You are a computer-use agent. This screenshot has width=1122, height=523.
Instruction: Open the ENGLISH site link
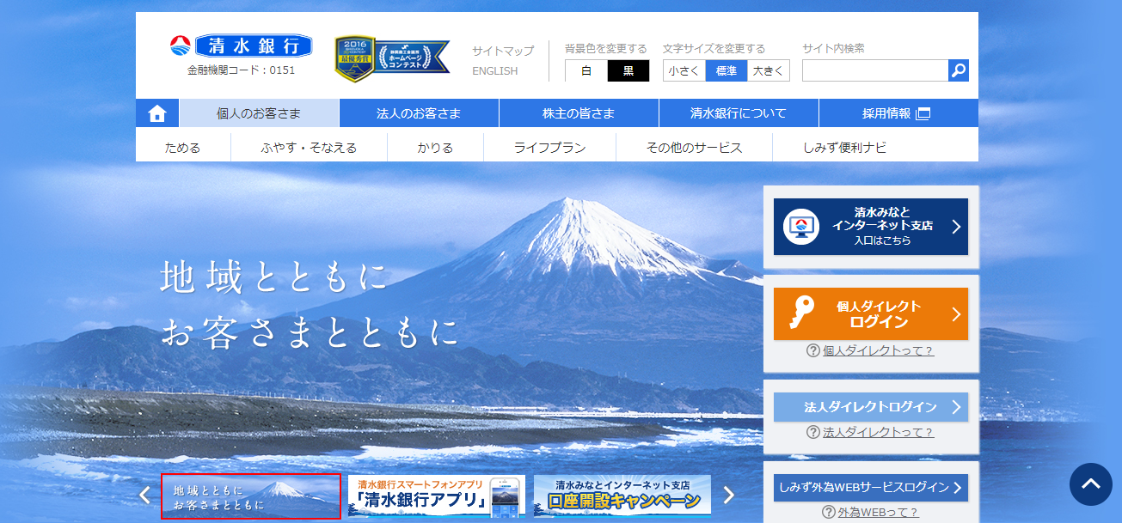(494, 71)
